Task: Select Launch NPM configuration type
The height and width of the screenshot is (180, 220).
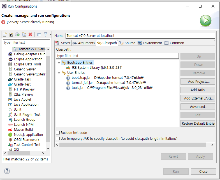Action: [21, 125]
